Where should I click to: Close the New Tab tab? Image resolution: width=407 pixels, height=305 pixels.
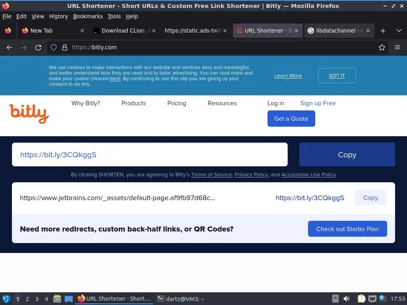[82, 31]
